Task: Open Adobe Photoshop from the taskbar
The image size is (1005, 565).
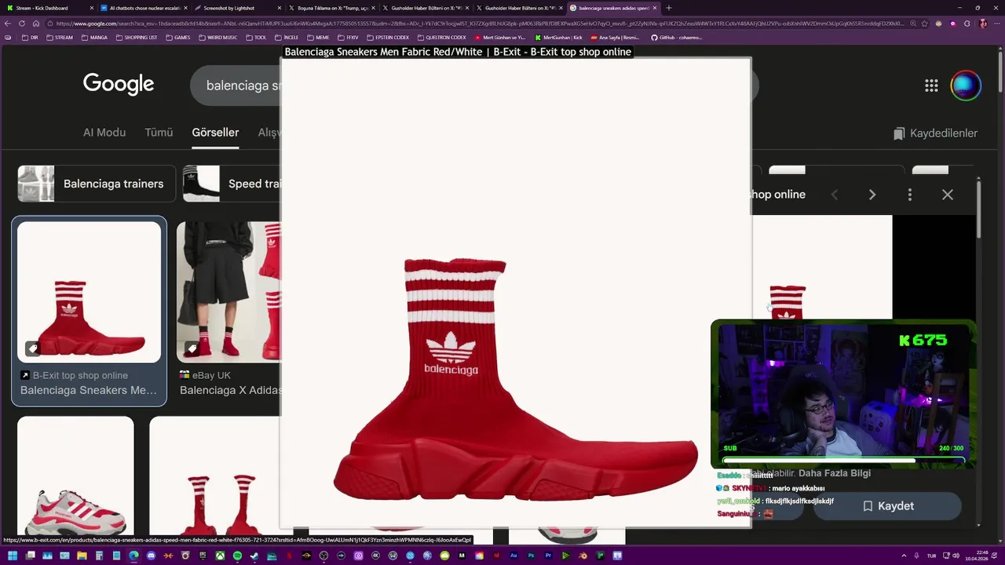Action: coord(531,556)
